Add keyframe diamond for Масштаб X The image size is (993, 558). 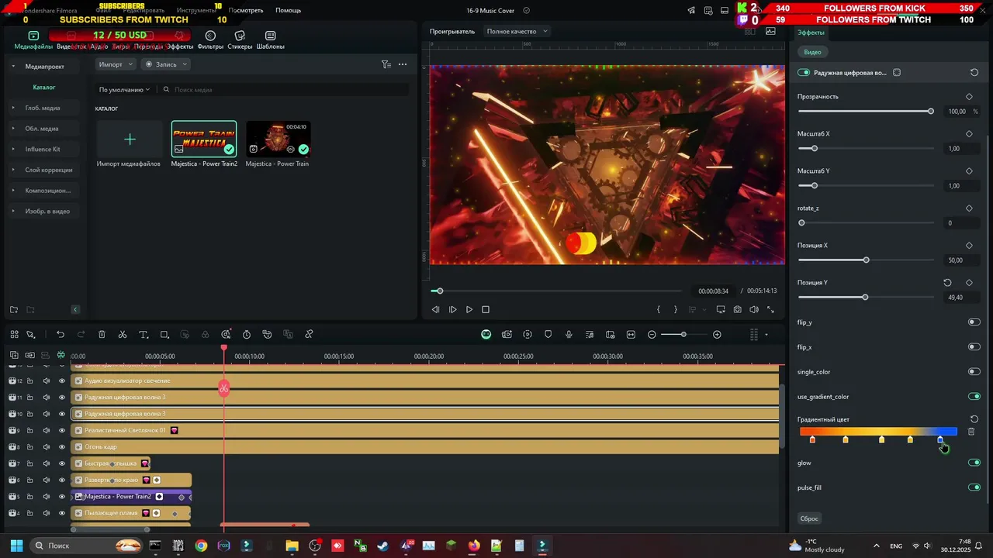(x=969, y=134)
